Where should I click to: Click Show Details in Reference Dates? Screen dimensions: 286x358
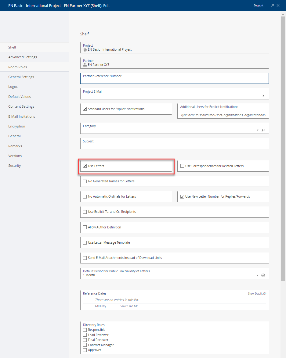257,294
